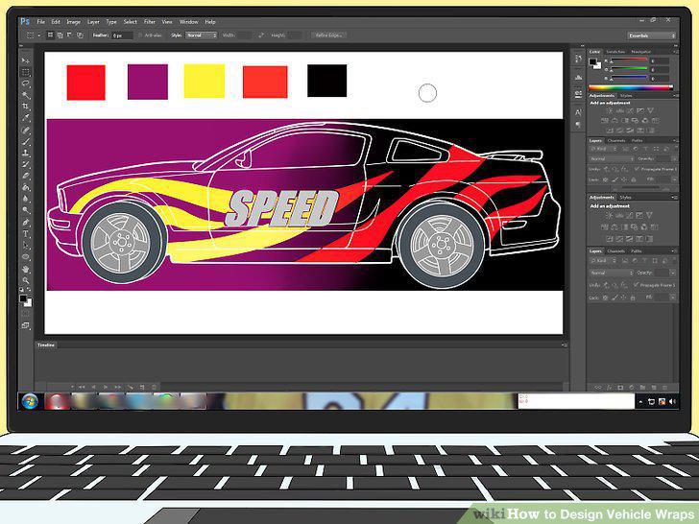699x524 pixels.
Task: Open the History panel dock icon
Action: [x=578, y=60]
